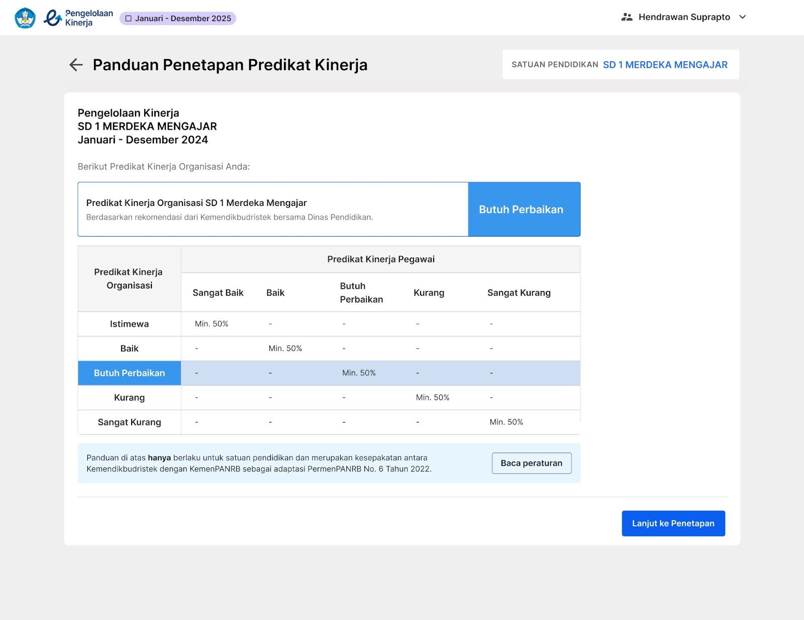Click Min. 50% in highlighted Butuh Perbaikan row
Image resolution: width=804 pixels, height=620 pixels.
[x=359, y=373]
